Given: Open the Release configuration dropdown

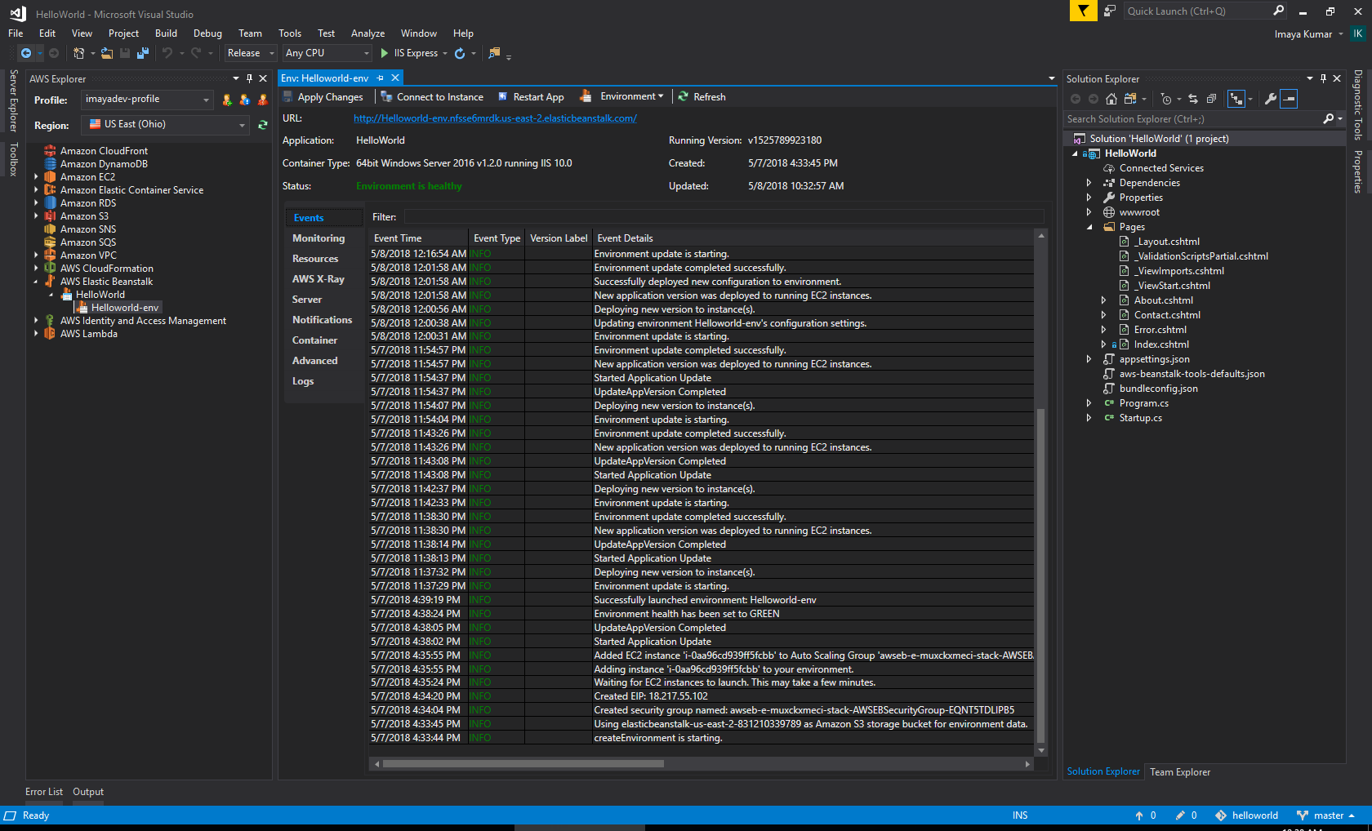Looking at the screenshot, I should pos(251,53).
